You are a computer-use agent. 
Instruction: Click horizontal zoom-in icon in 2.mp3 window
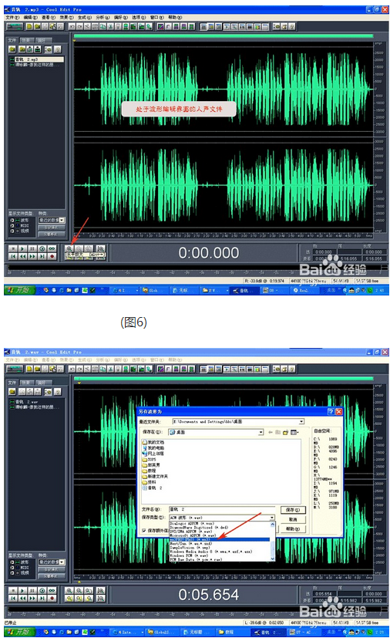click(x=69, y=248)
